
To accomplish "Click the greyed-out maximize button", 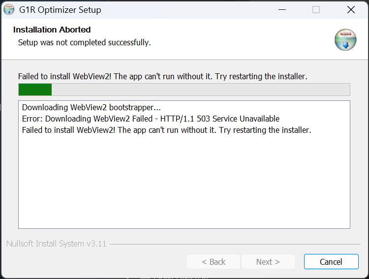I will [x=316, y=10].
